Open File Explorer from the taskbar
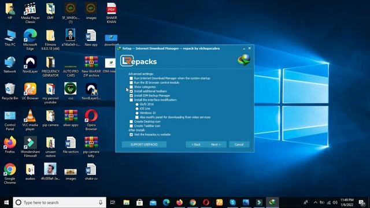 coord(127,202)
